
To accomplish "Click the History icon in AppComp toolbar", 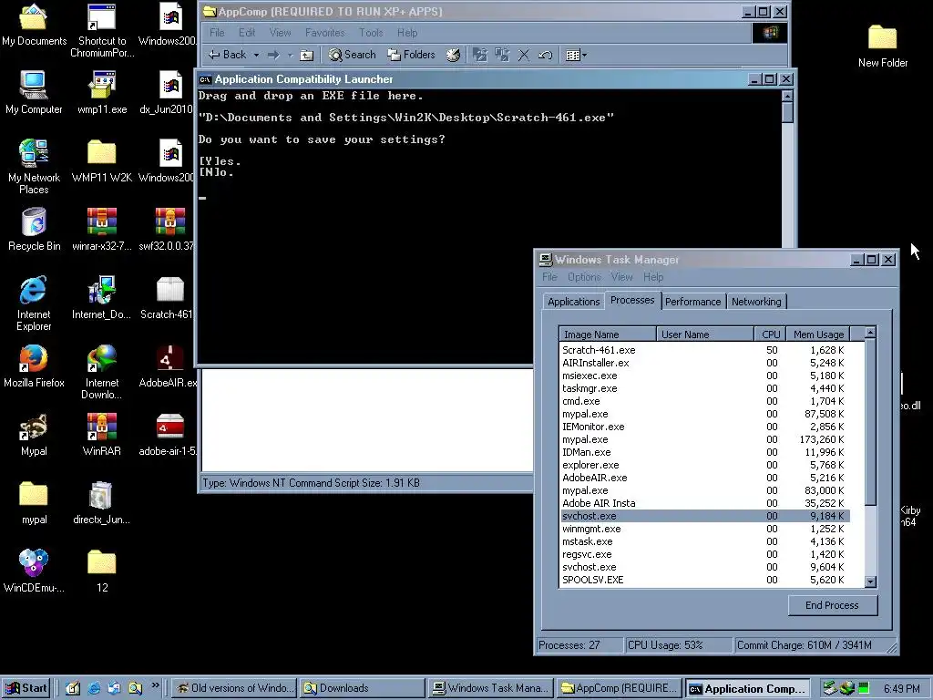I will 454,55.
